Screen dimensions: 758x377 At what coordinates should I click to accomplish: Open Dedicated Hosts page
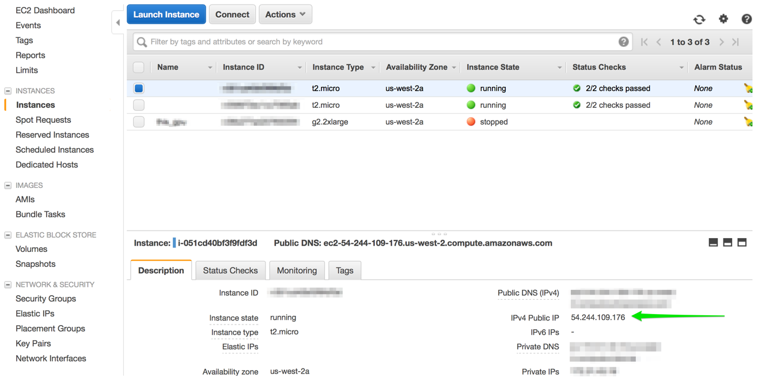(47, 165)
